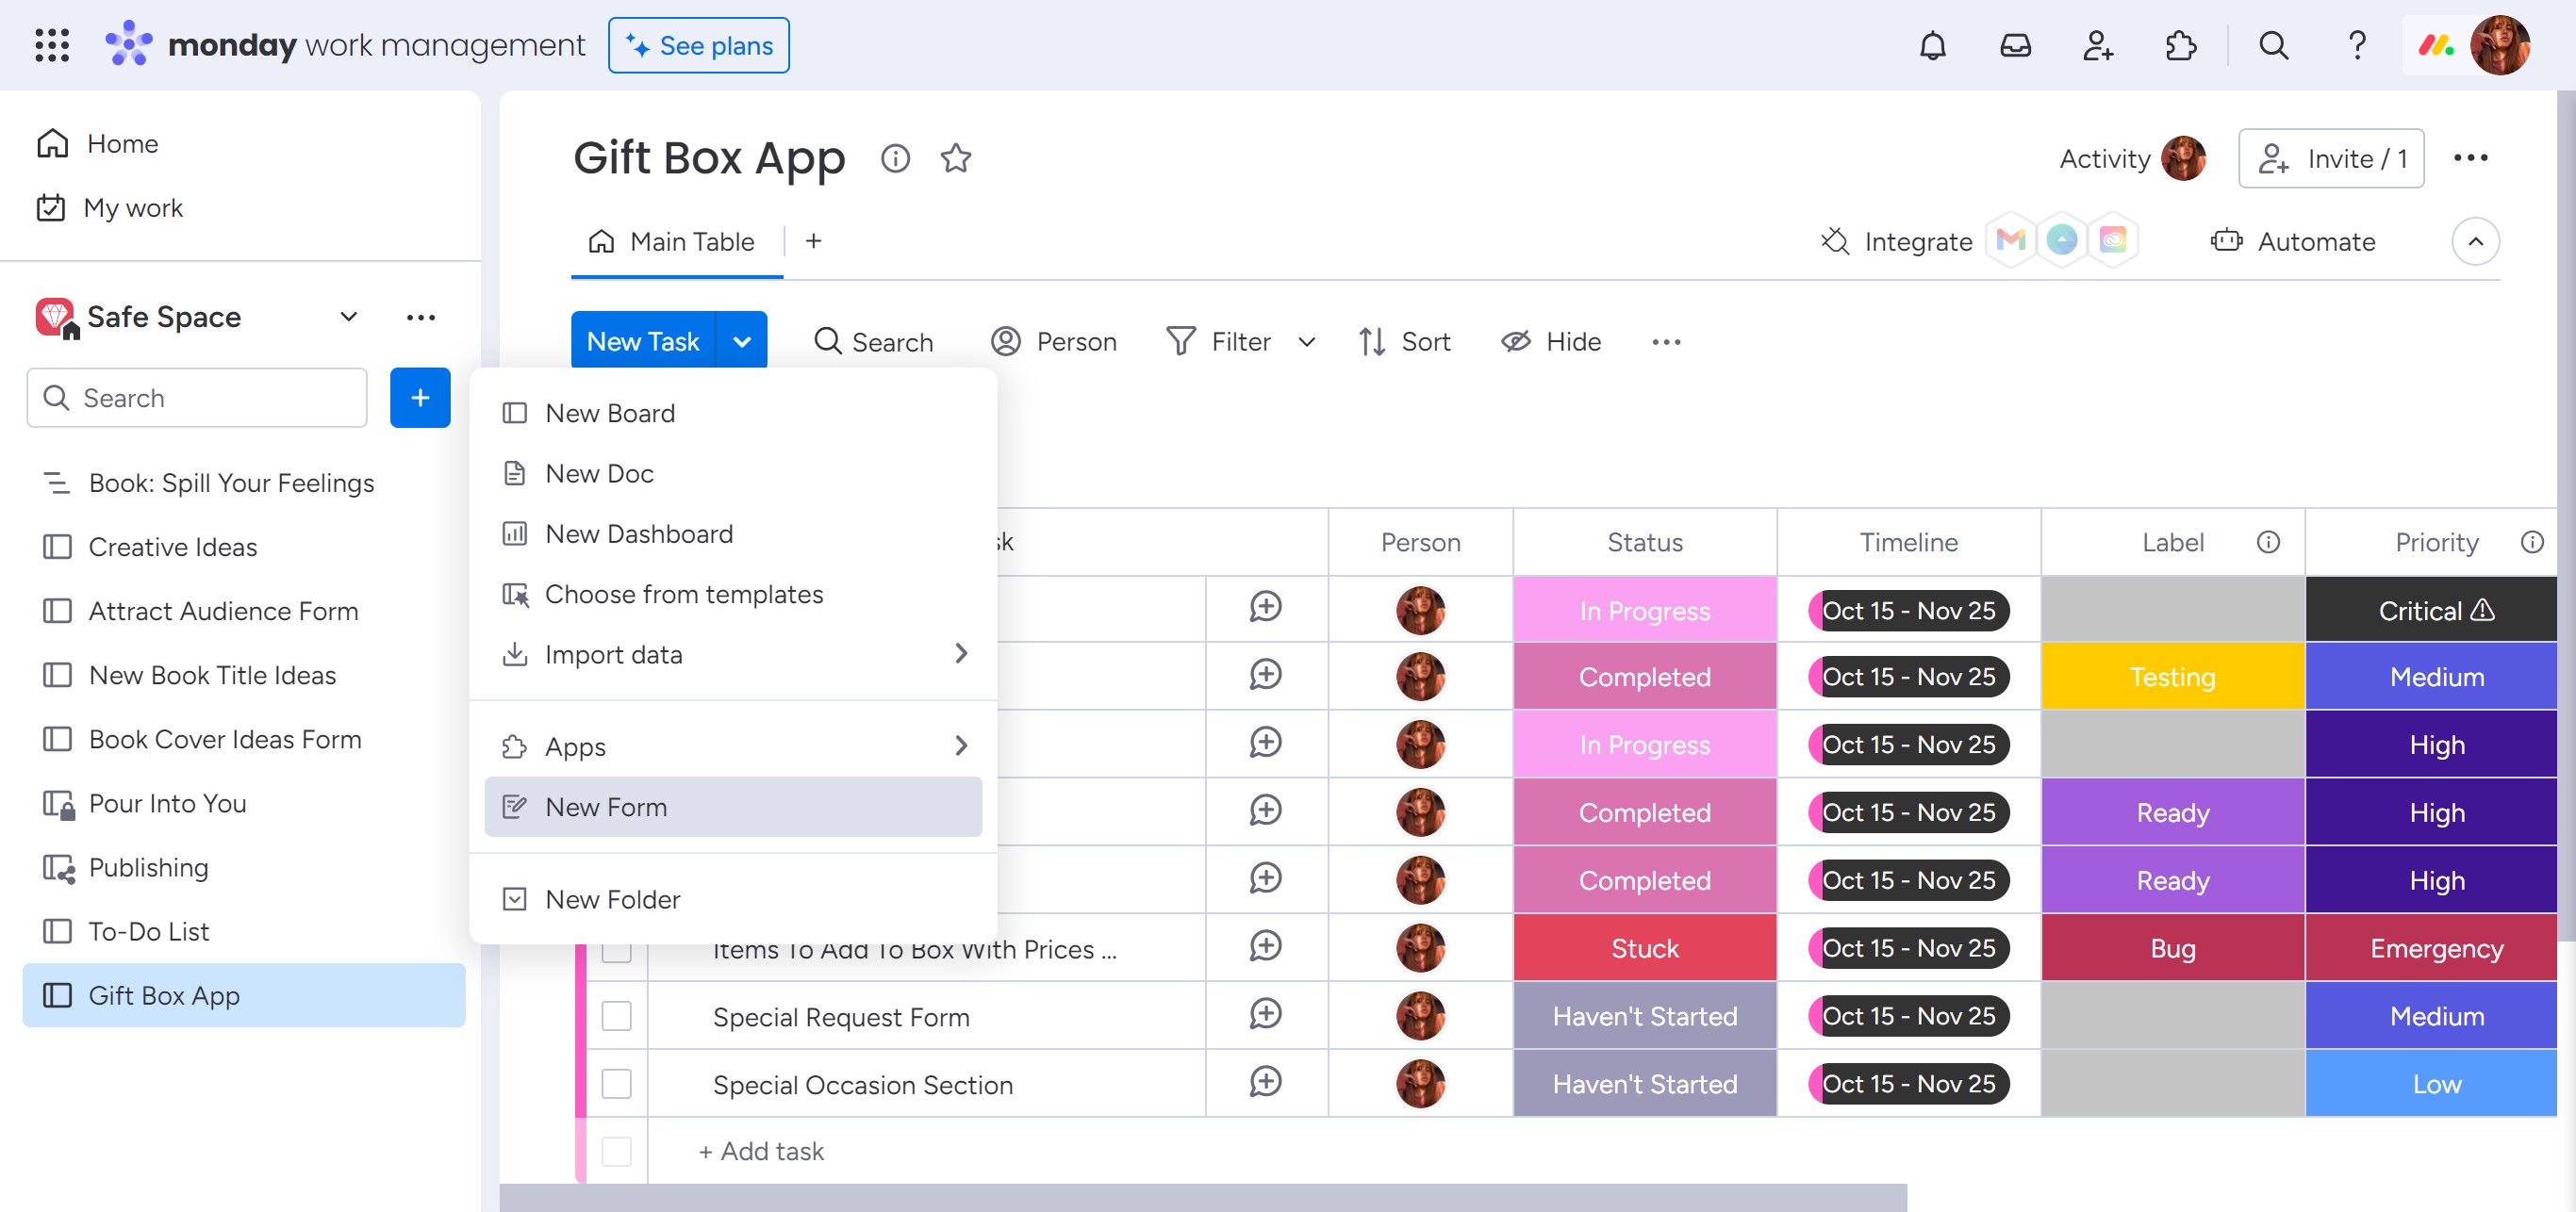The image size is (2576, 1212).
Task: Open the help question mark icon
Action: 2356,46
